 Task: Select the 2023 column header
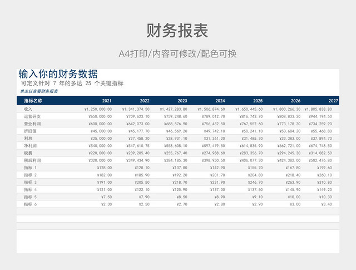pyautogui.click(x=182, y=101)
